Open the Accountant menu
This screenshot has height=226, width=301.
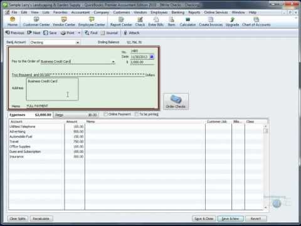(x=80, y=13)
